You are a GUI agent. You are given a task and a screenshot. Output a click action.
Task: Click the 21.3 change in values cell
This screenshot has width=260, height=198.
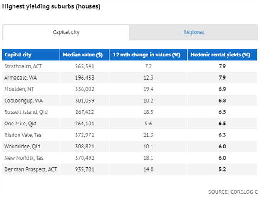[148, 135]
